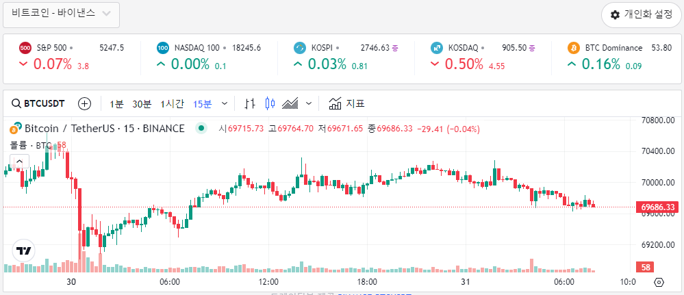This screenshot has width=684, height=295.
Task: Switch to the 30분 timeframe
Action: point(142,104)
